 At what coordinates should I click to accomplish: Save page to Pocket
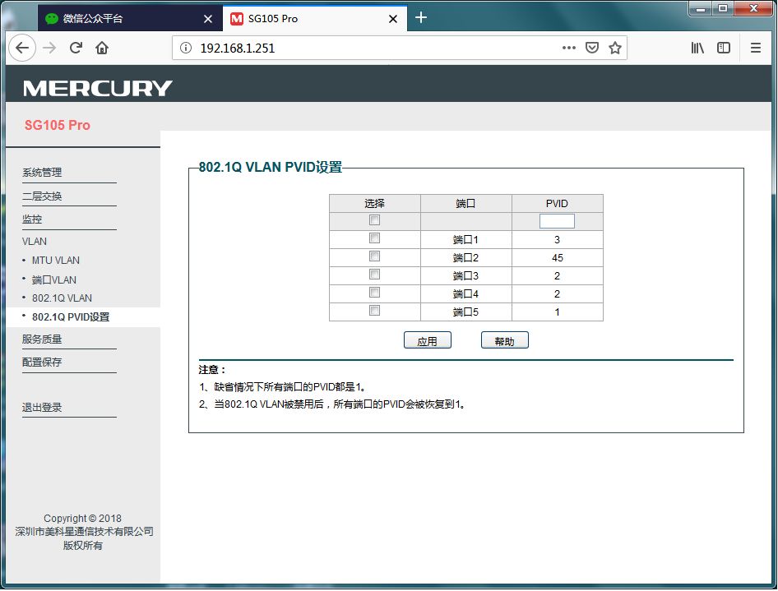pos(592,48)
